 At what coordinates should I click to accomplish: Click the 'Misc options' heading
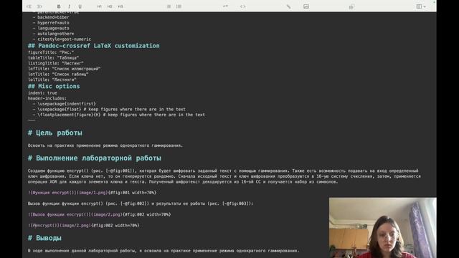pos(54,86)
